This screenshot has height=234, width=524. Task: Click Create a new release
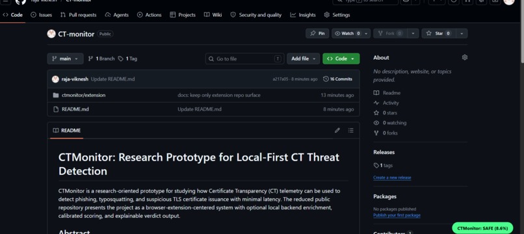[392, 177]
